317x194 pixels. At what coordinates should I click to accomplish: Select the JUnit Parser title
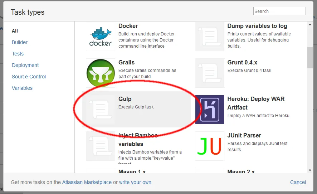pyautogui.click(x=244, y=135)
